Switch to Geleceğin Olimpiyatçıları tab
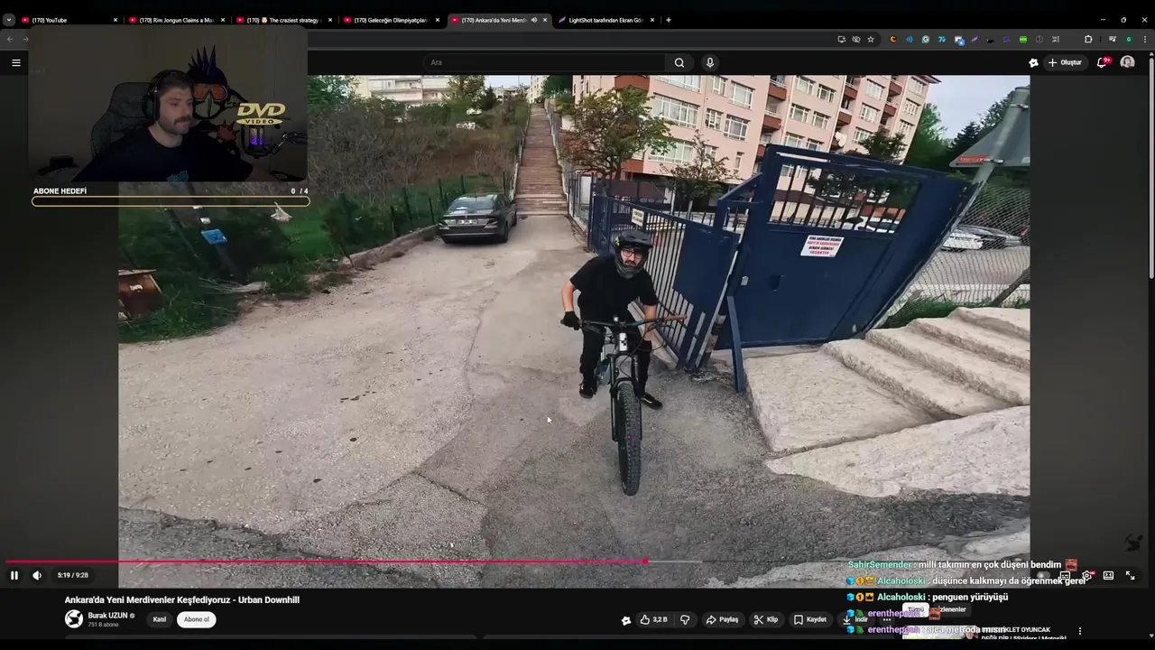This screenshot has height=650, width=1155. pos(393,20)
